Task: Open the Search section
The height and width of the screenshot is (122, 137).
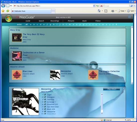Action: pyautogui.click(x=41, y=21)
